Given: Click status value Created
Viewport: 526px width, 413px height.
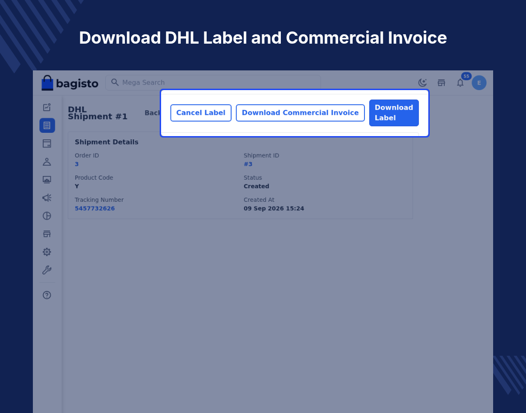Looking at the screenshot, I should [x=256, y=186].
